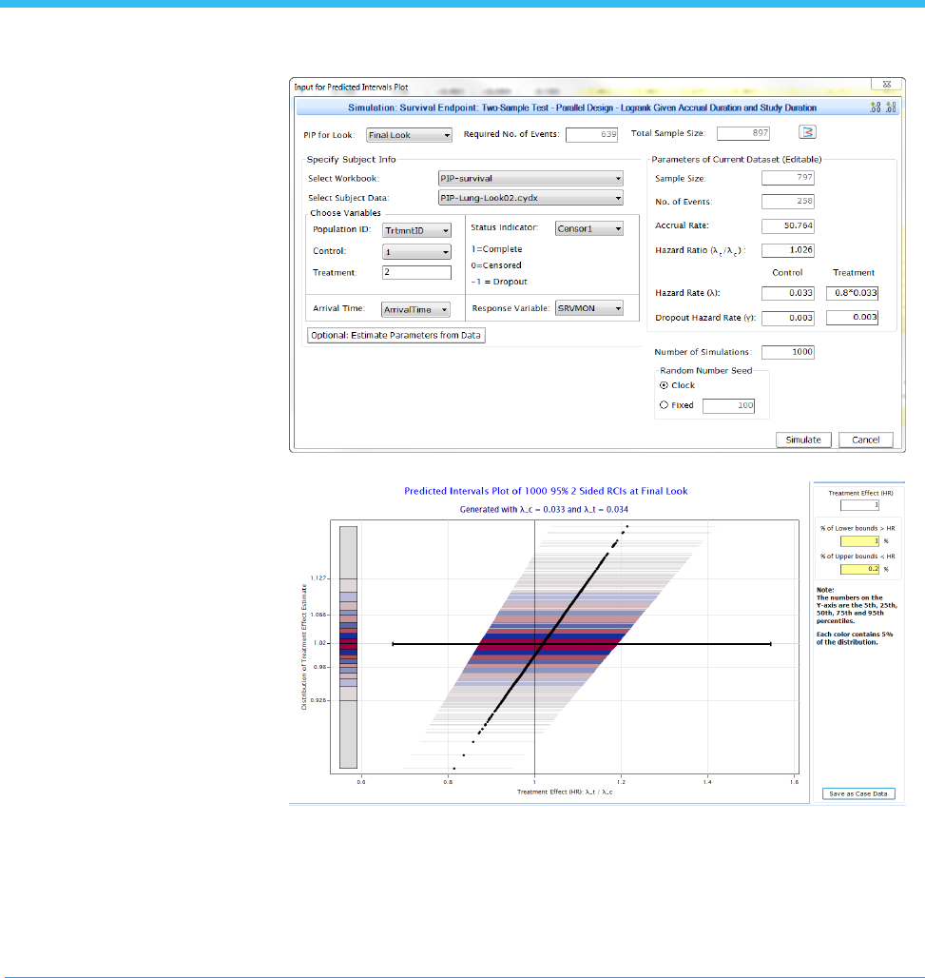Viewport: 925px width, 978px height.
Task: Expand the Select Workbook dropdown
Action: click(530, 179)
